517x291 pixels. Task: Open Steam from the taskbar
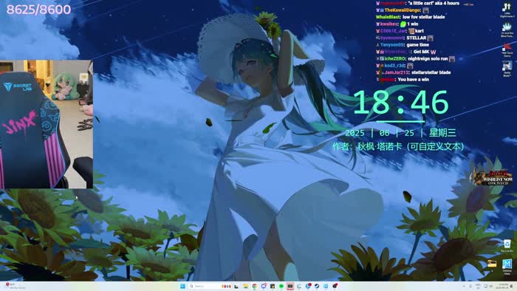tap(317, 286)
